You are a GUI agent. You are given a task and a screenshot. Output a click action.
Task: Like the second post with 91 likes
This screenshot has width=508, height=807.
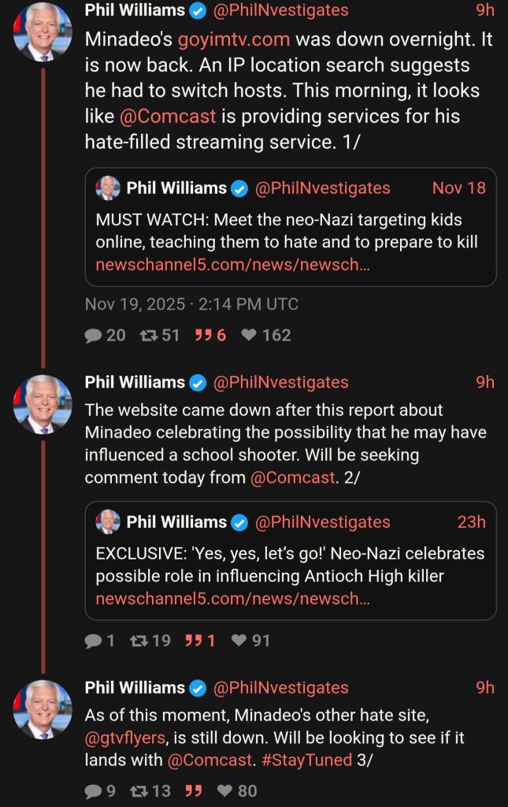coord(239,641)
